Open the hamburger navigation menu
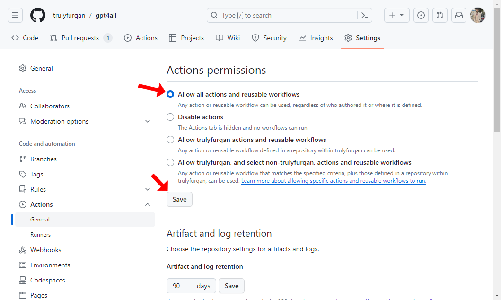 (x=15, y=15)
